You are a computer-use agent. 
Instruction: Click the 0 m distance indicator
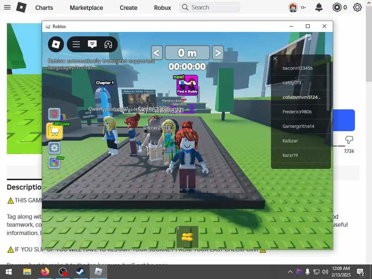coord(187,53)
